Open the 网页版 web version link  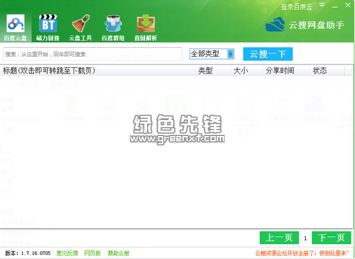[92, 253]
